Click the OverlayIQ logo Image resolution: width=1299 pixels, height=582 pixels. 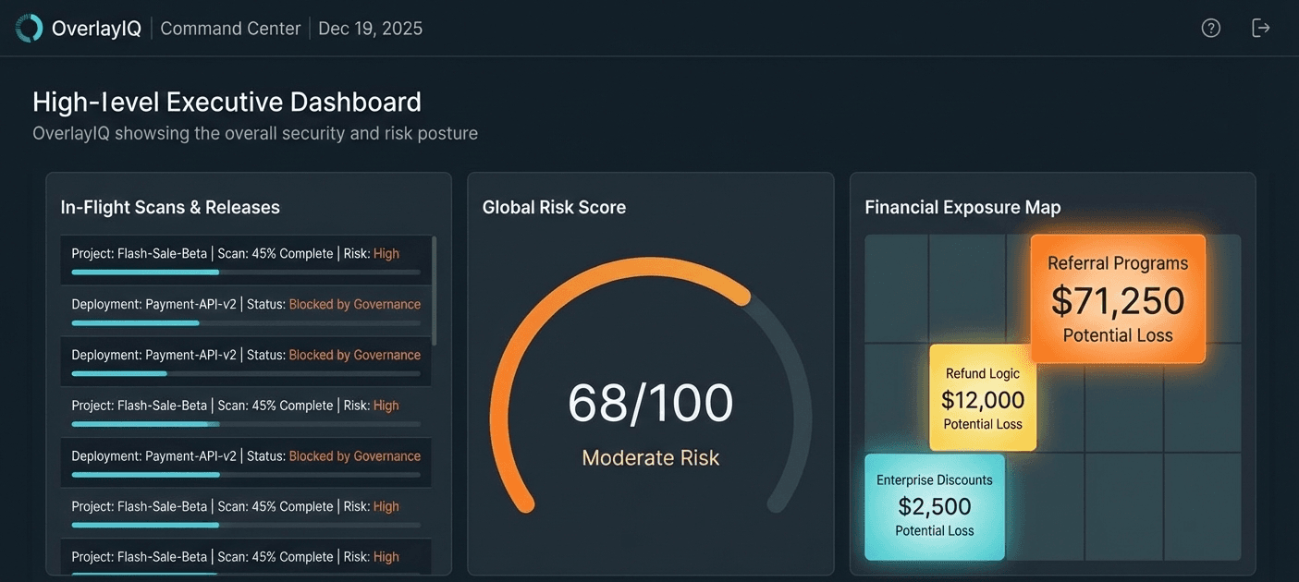coord(29,27)
